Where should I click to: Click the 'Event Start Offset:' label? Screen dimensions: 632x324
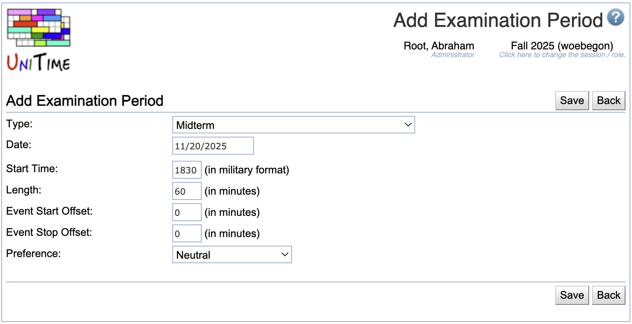coord(49,211)
